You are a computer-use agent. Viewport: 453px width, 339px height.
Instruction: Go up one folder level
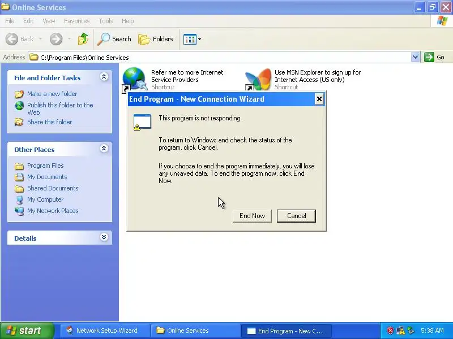tap(83, 39)
